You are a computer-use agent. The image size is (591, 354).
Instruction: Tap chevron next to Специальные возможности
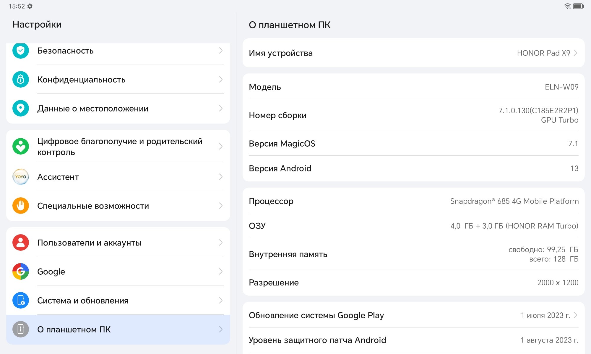pos(221,206)
